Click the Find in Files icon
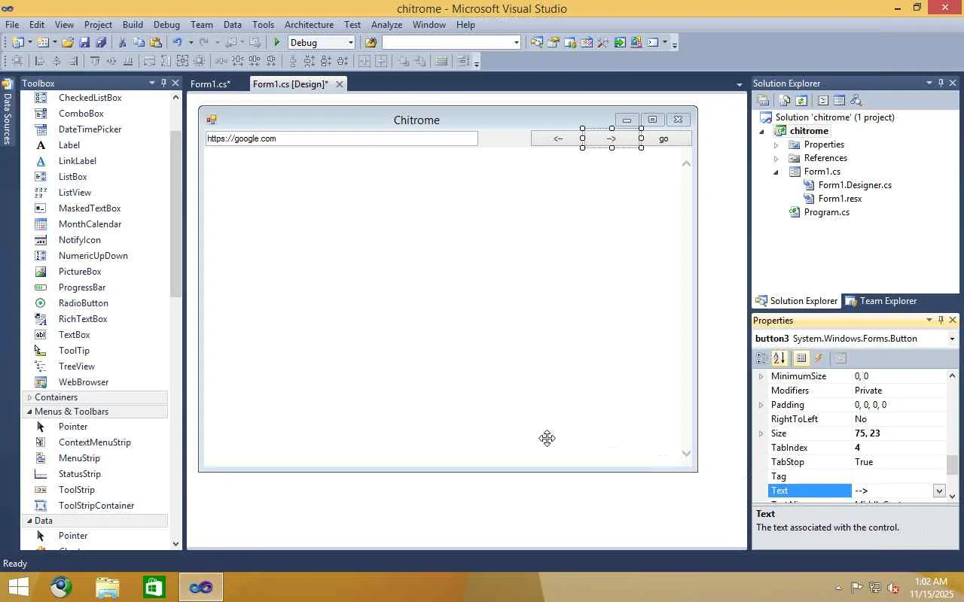This screenshot has width=964, height=602. click(371, 43)
